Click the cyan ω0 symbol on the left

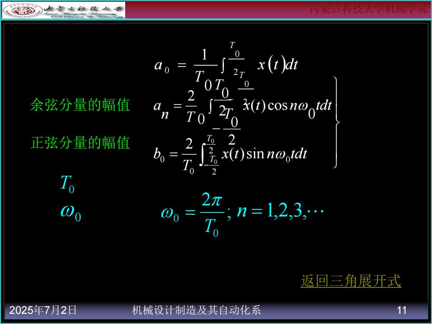(71, 212)
